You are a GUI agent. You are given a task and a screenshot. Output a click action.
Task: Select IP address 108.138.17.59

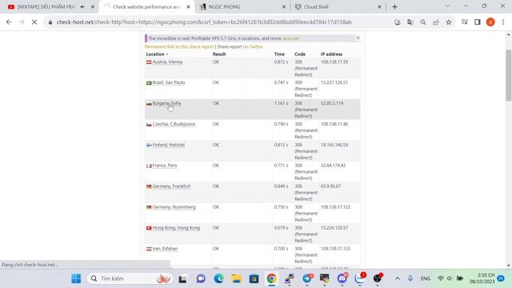tap(334, 62)
